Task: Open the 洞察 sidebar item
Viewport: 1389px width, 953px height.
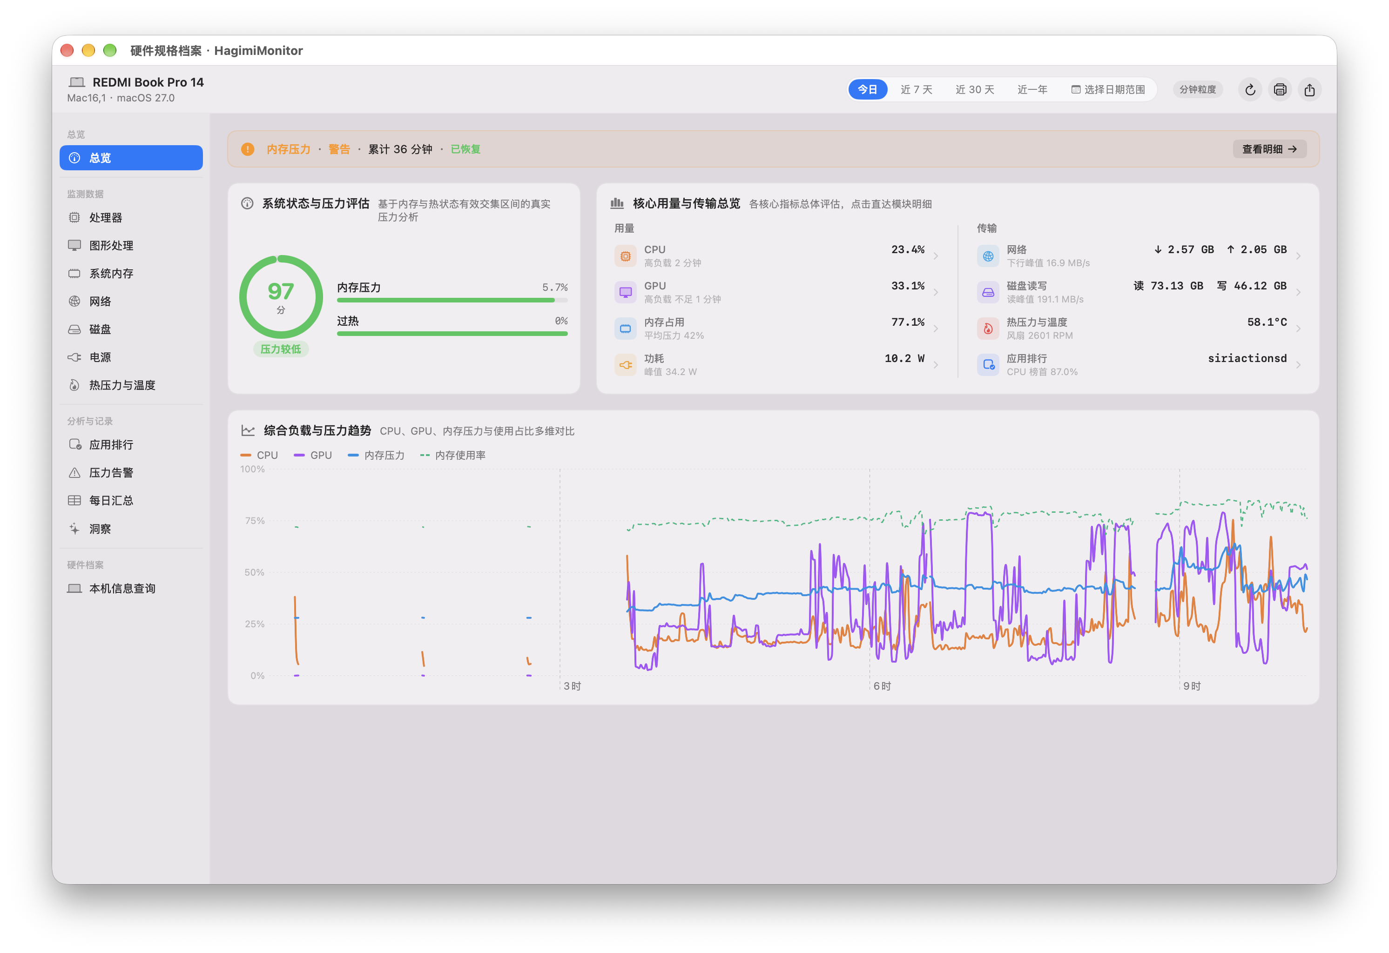Action: 131,529
